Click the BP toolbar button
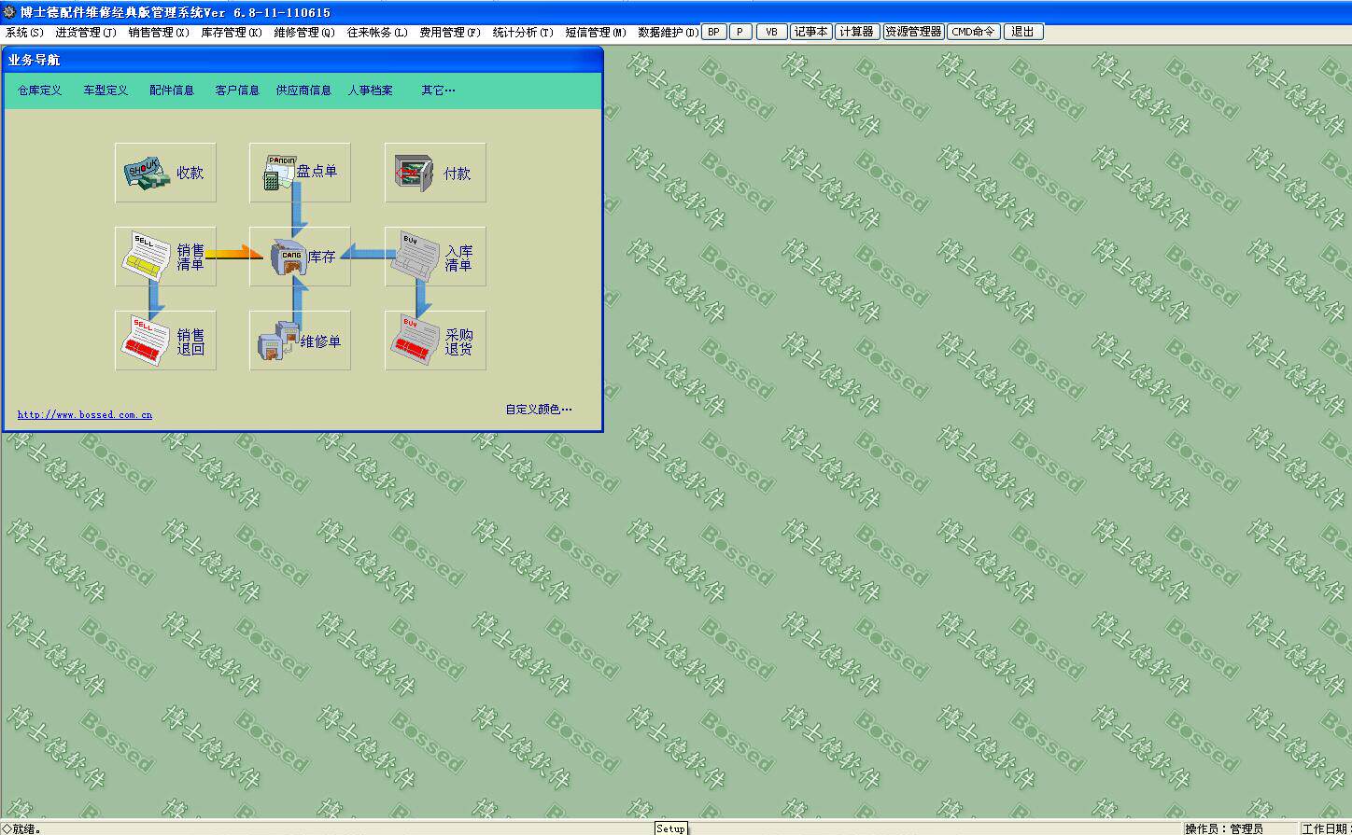The height and width of the screenshot is (835, 1352). click(x=713, y=32)
